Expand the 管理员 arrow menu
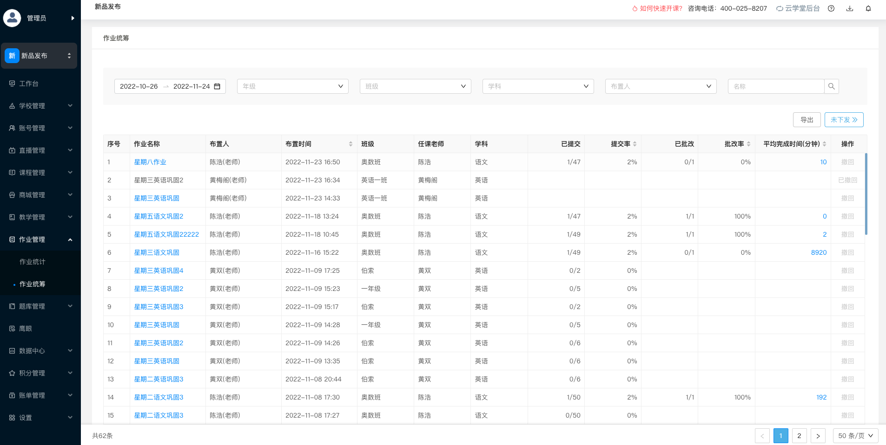The width and height of the screenshot is (886, 445). tap(73, 18)
